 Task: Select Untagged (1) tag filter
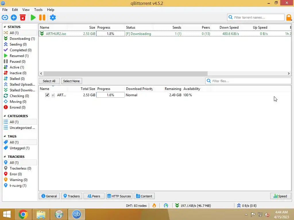20,148
